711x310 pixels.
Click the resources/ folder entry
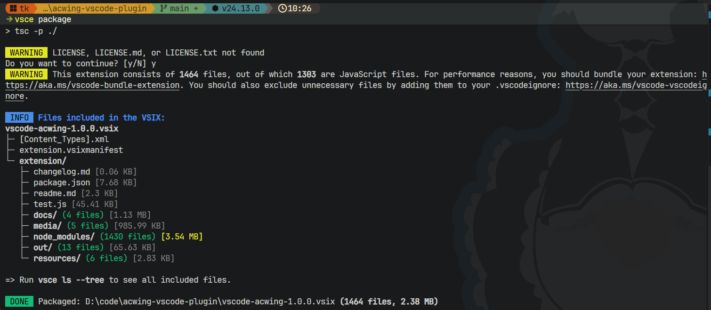[57, 258]
